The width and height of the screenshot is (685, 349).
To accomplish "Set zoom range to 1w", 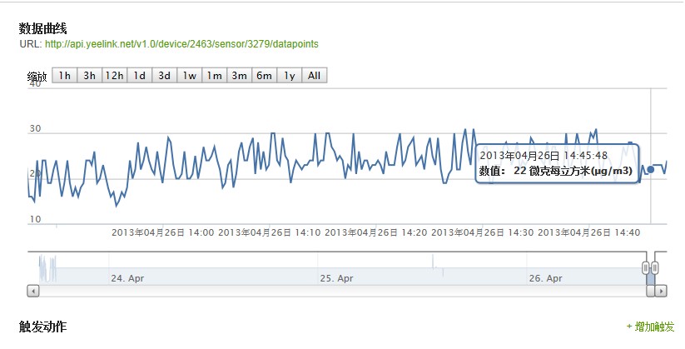I will click(x=189, y=76).
